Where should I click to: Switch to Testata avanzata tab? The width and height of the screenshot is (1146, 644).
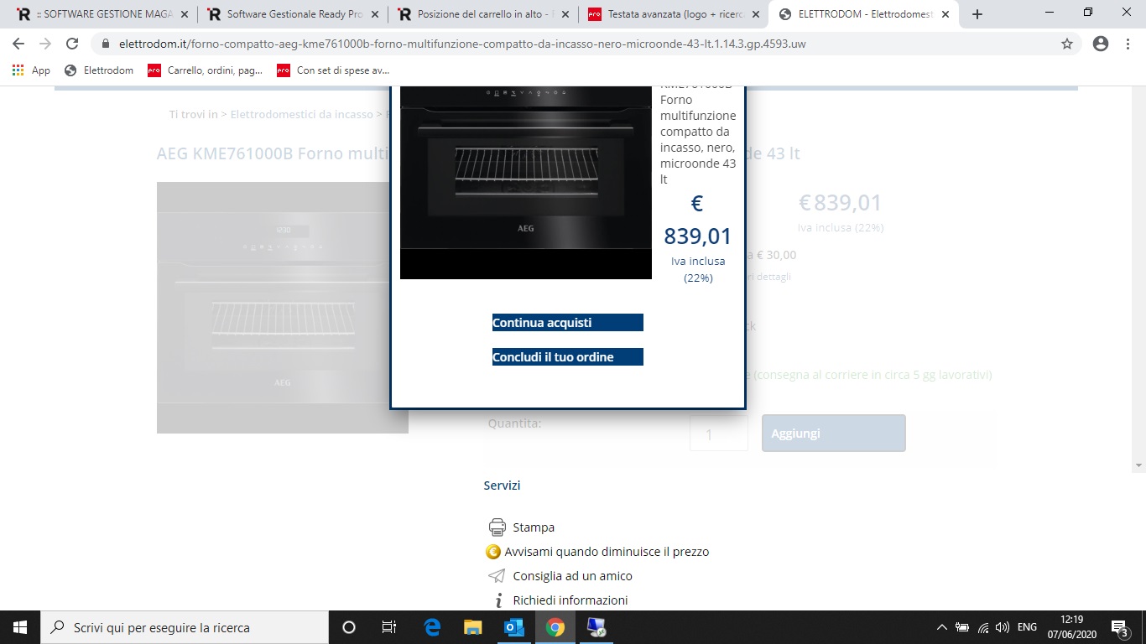[x=675, y=14]
